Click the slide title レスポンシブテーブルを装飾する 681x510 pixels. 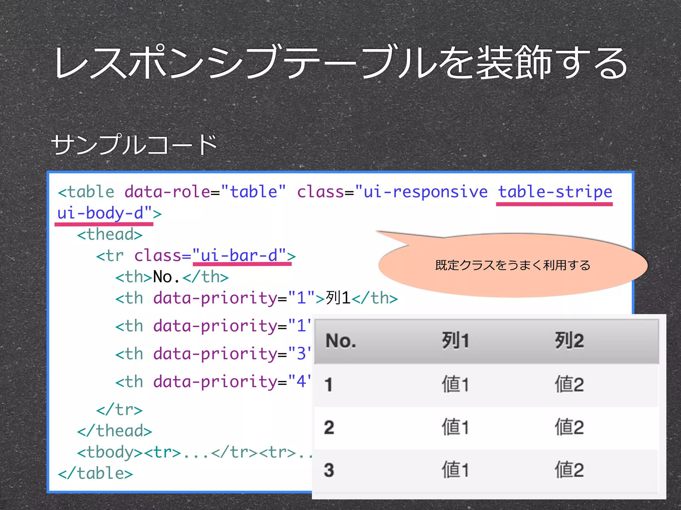tap(341, 62)
